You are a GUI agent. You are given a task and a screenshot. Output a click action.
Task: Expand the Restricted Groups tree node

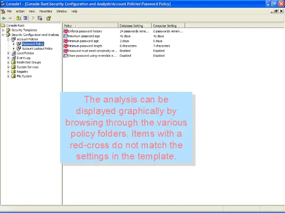(8, 63)
